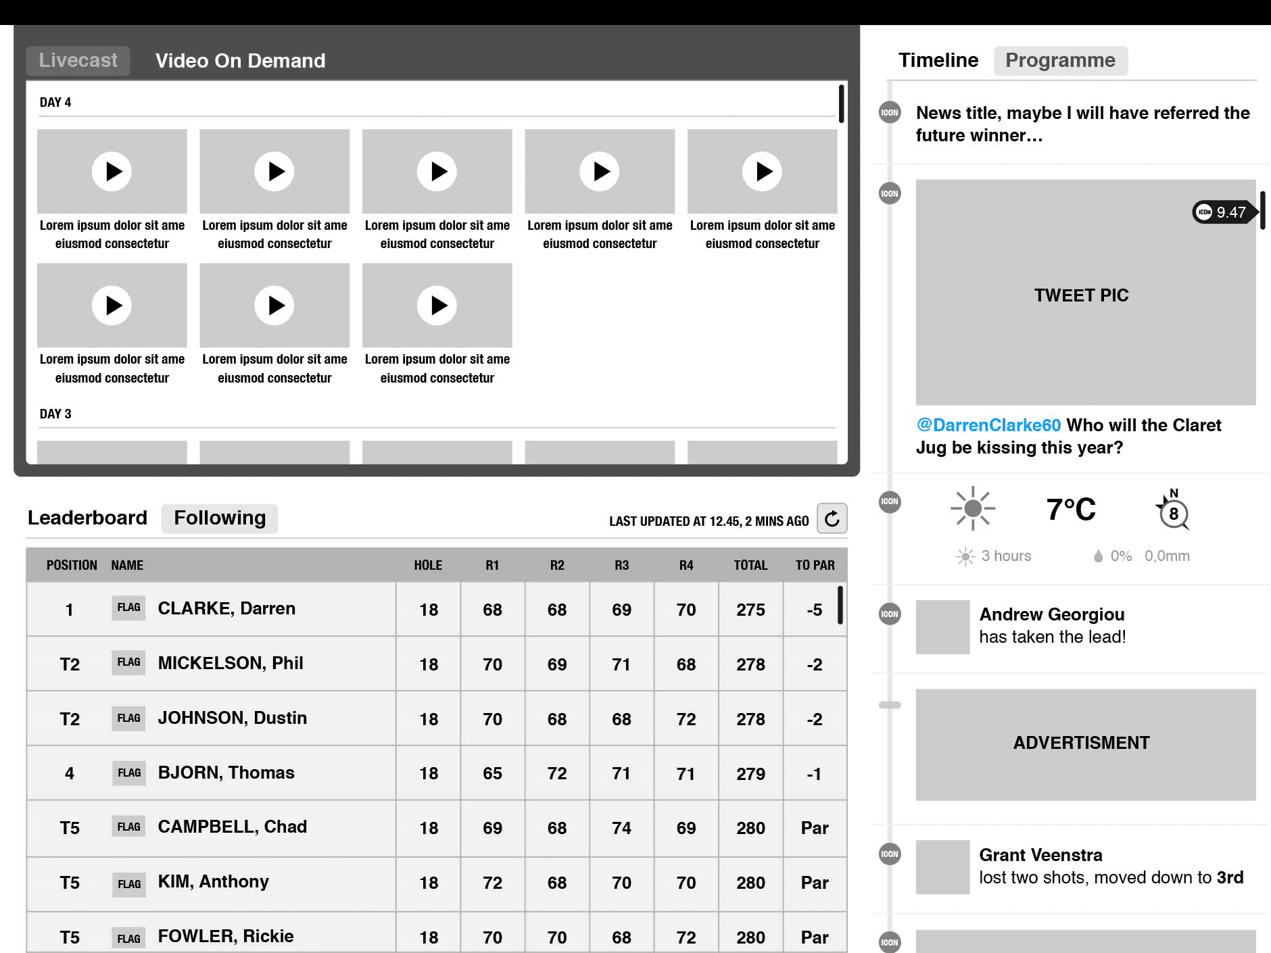Select player BJORN, Thomas
The image size is (1271, 953).
pyautogui.click(x=226, y=773)
